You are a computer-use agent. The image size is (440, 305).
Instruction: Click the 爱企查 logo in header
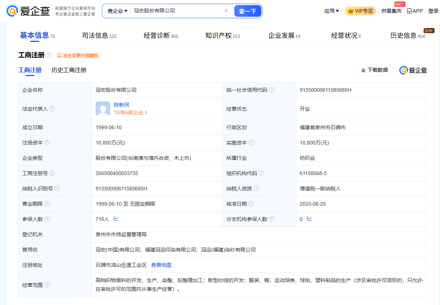pos(28,11)
